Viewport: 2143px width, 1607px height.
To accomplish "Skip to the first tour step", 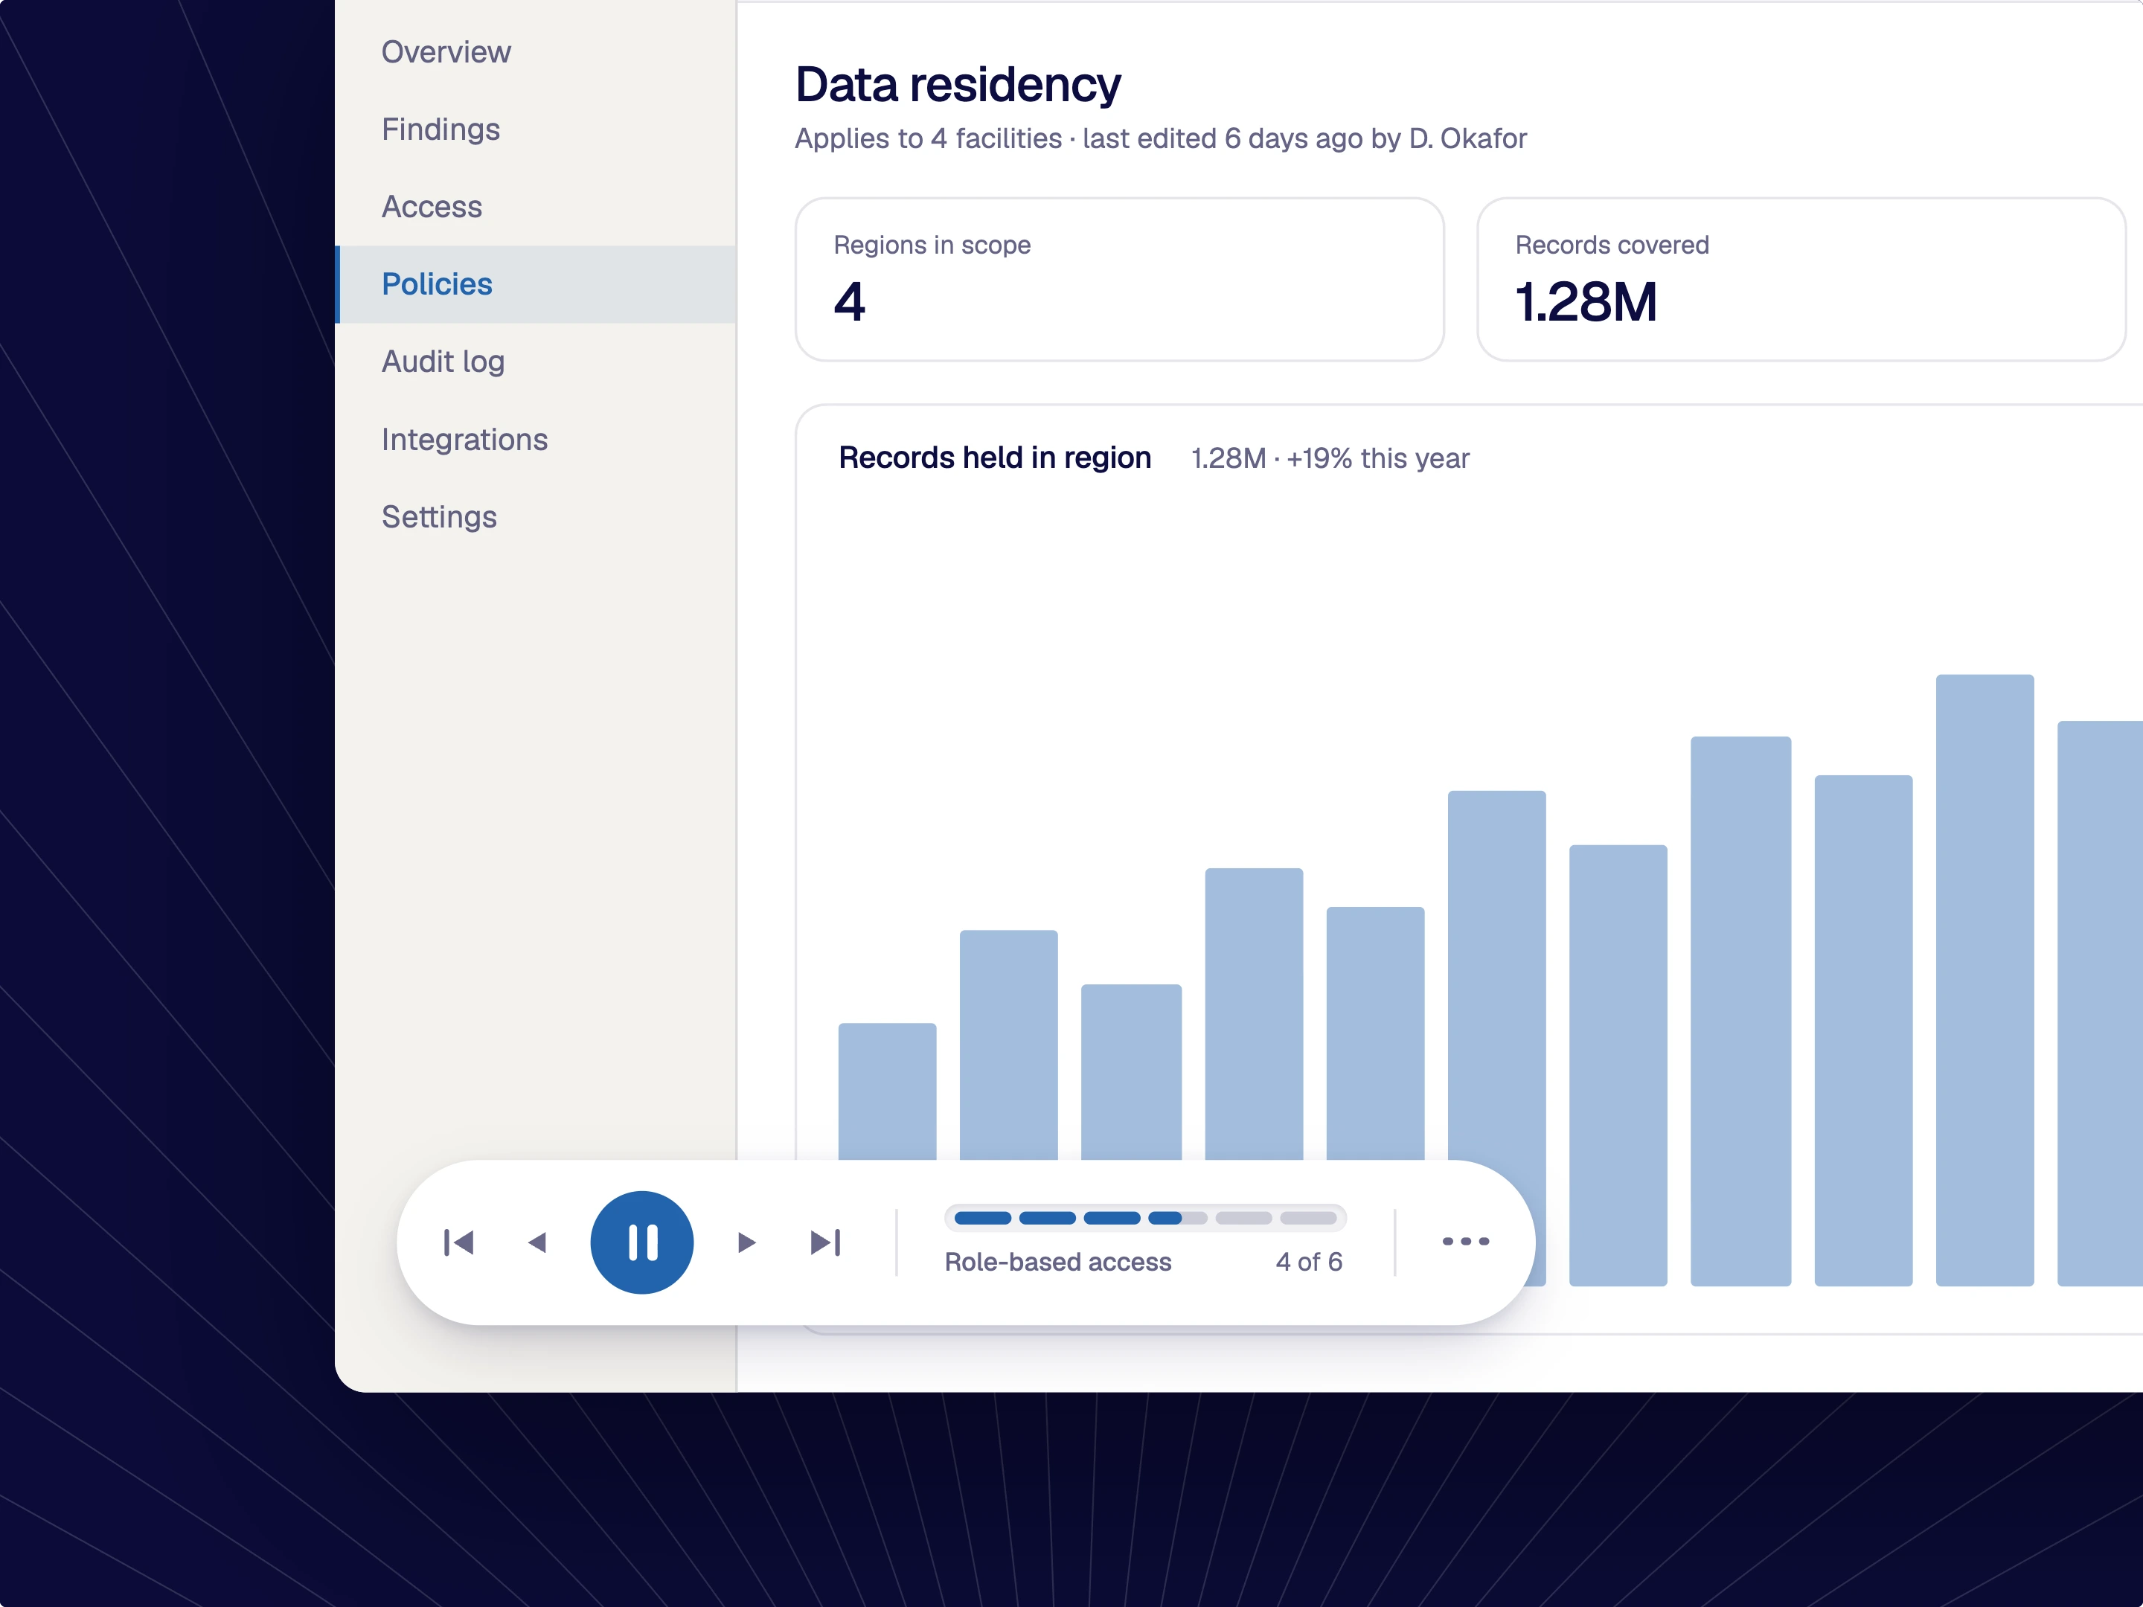I will point(458,1242).
